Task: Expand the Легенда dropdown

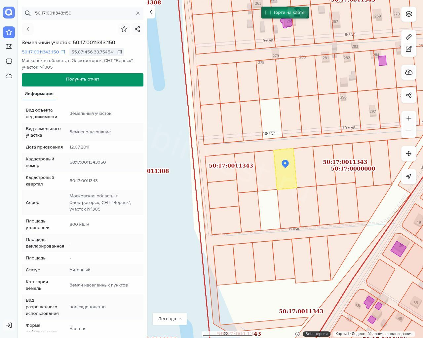Action: 170,319
